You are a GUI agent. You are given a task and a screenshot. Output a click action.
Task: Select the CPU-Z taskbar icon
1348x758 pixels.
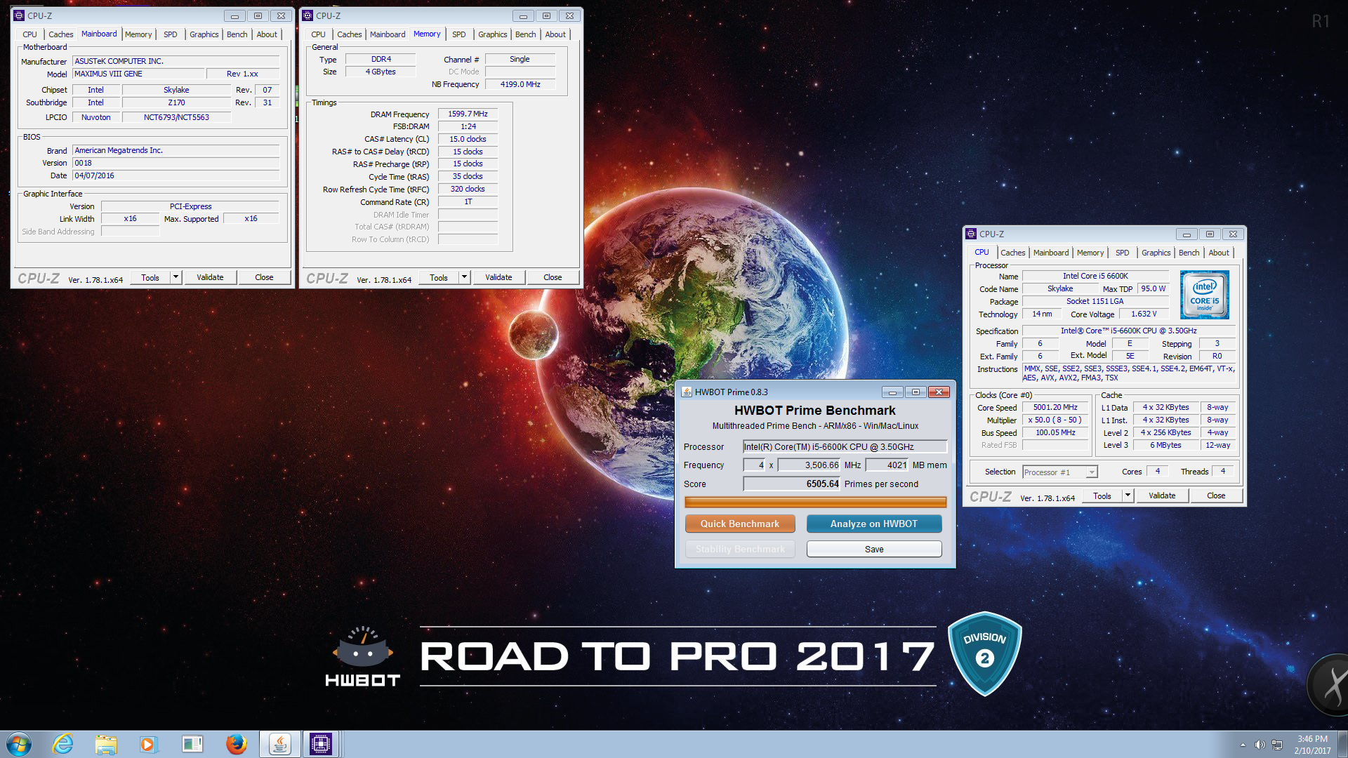(x=321, y=744)
